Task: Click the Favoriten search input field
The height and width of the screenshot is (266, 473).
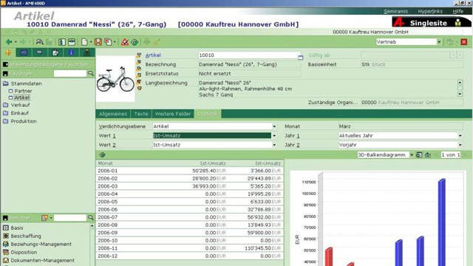Action: (70, 73)
